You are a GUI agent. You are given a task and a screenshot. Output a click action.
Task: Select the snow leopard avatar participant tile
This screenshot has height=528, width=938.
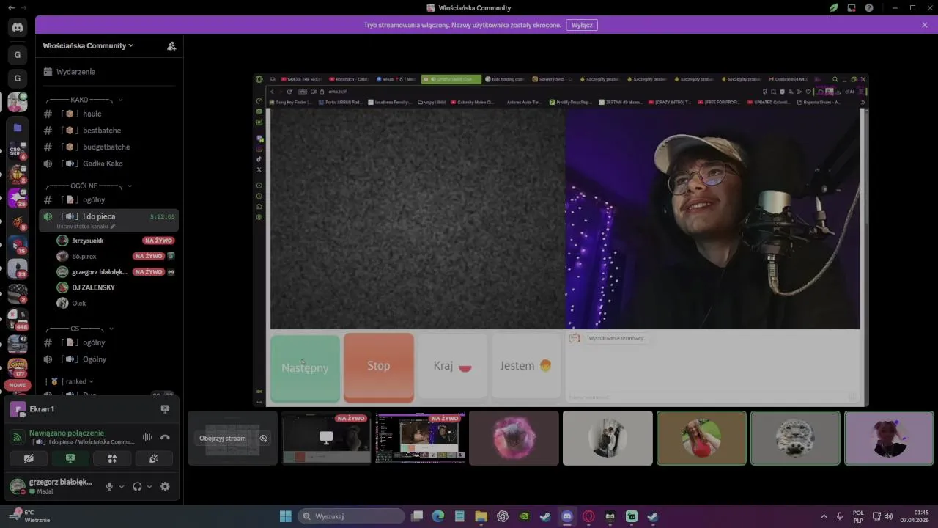tap(795, 438)
